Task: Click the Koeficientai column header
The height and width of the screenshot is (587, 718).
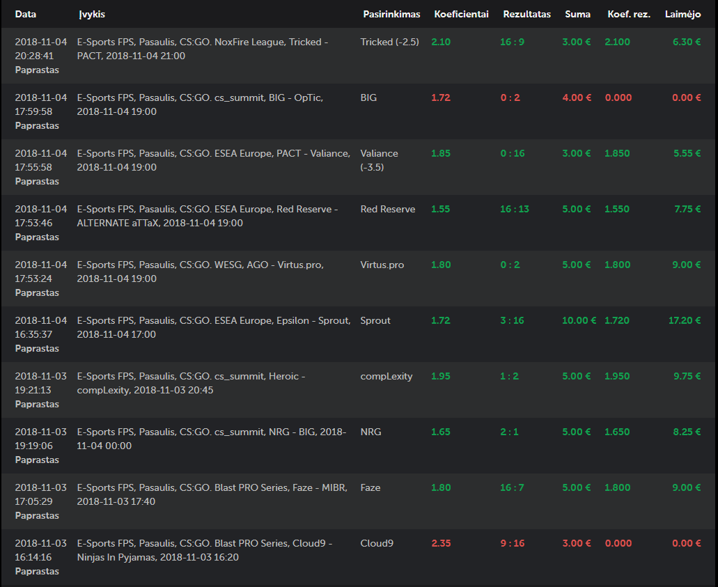Action: 461,14
